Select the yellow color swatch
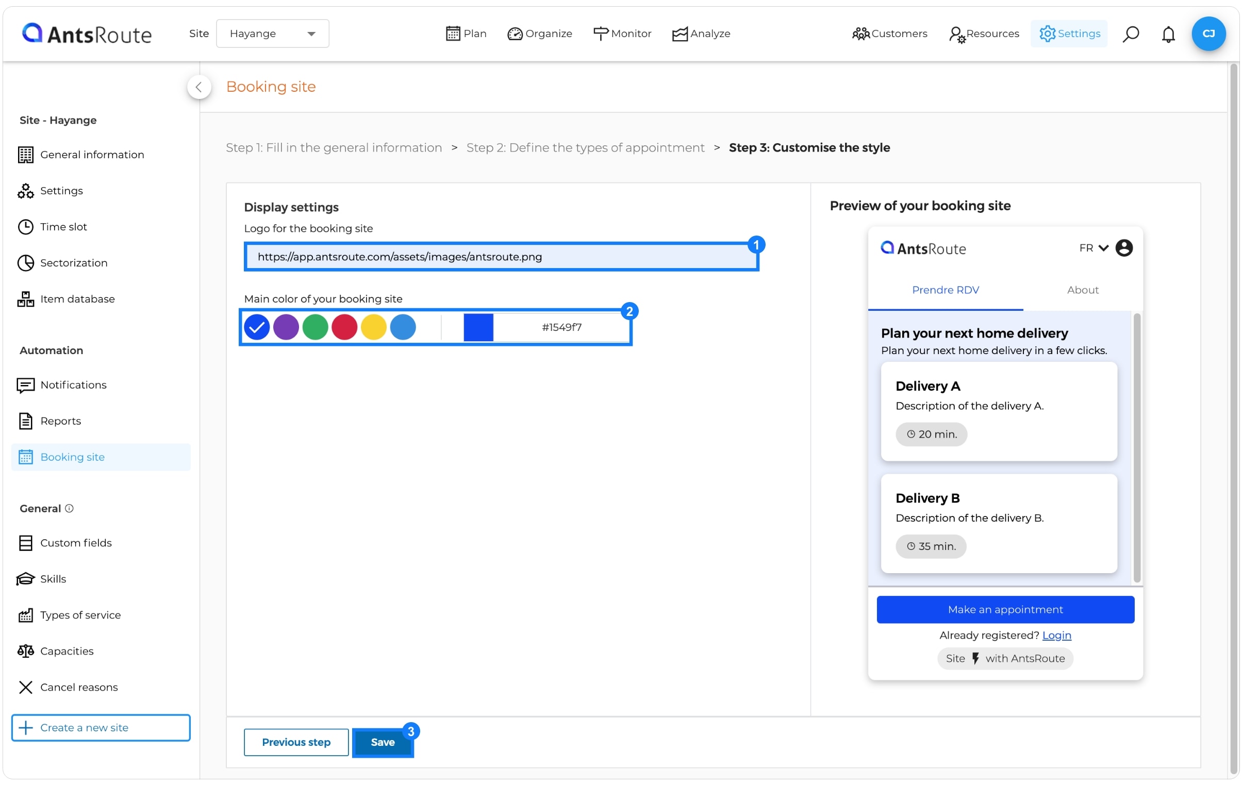 [x=373, y=327]
